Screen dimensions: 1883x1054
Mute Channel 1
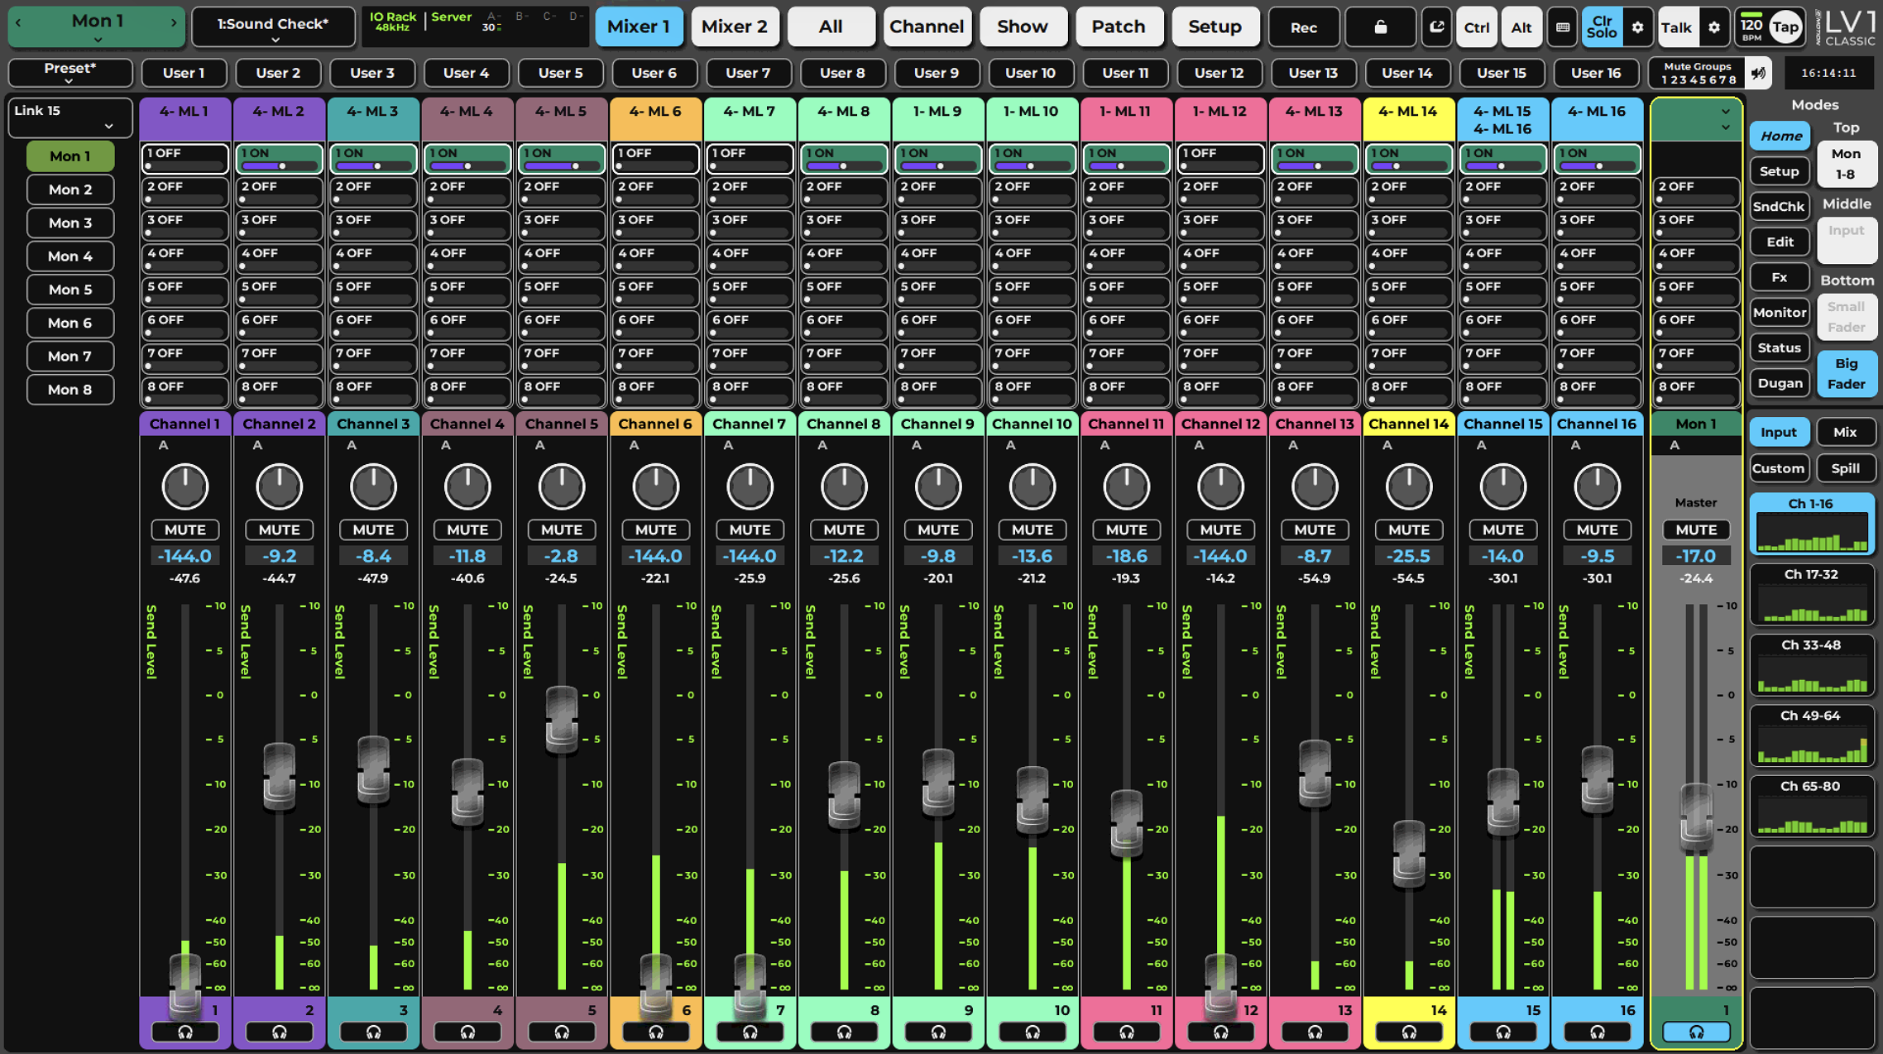pyautogui.click(x=185, y=529)
